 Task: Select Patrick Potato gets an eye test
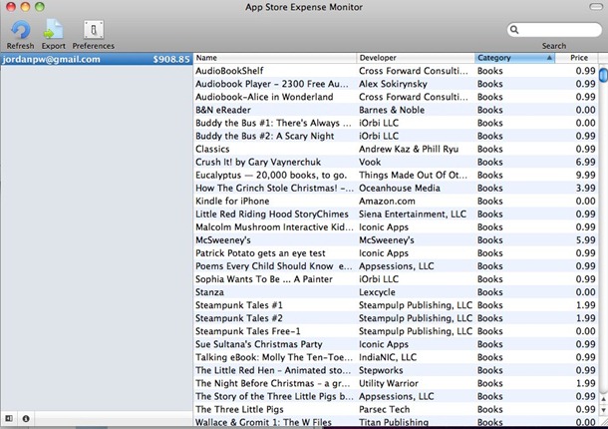point(396,253)
